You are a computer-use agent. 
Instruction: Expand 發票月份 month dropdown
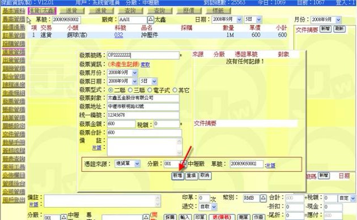point(134,73)
